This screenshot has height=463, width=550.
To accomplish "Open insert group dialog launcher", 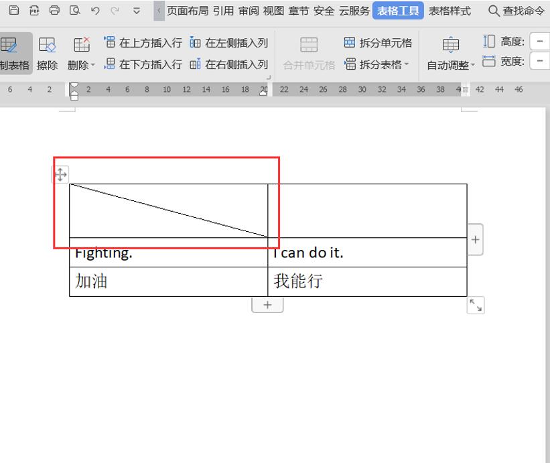I will (269, 77).
